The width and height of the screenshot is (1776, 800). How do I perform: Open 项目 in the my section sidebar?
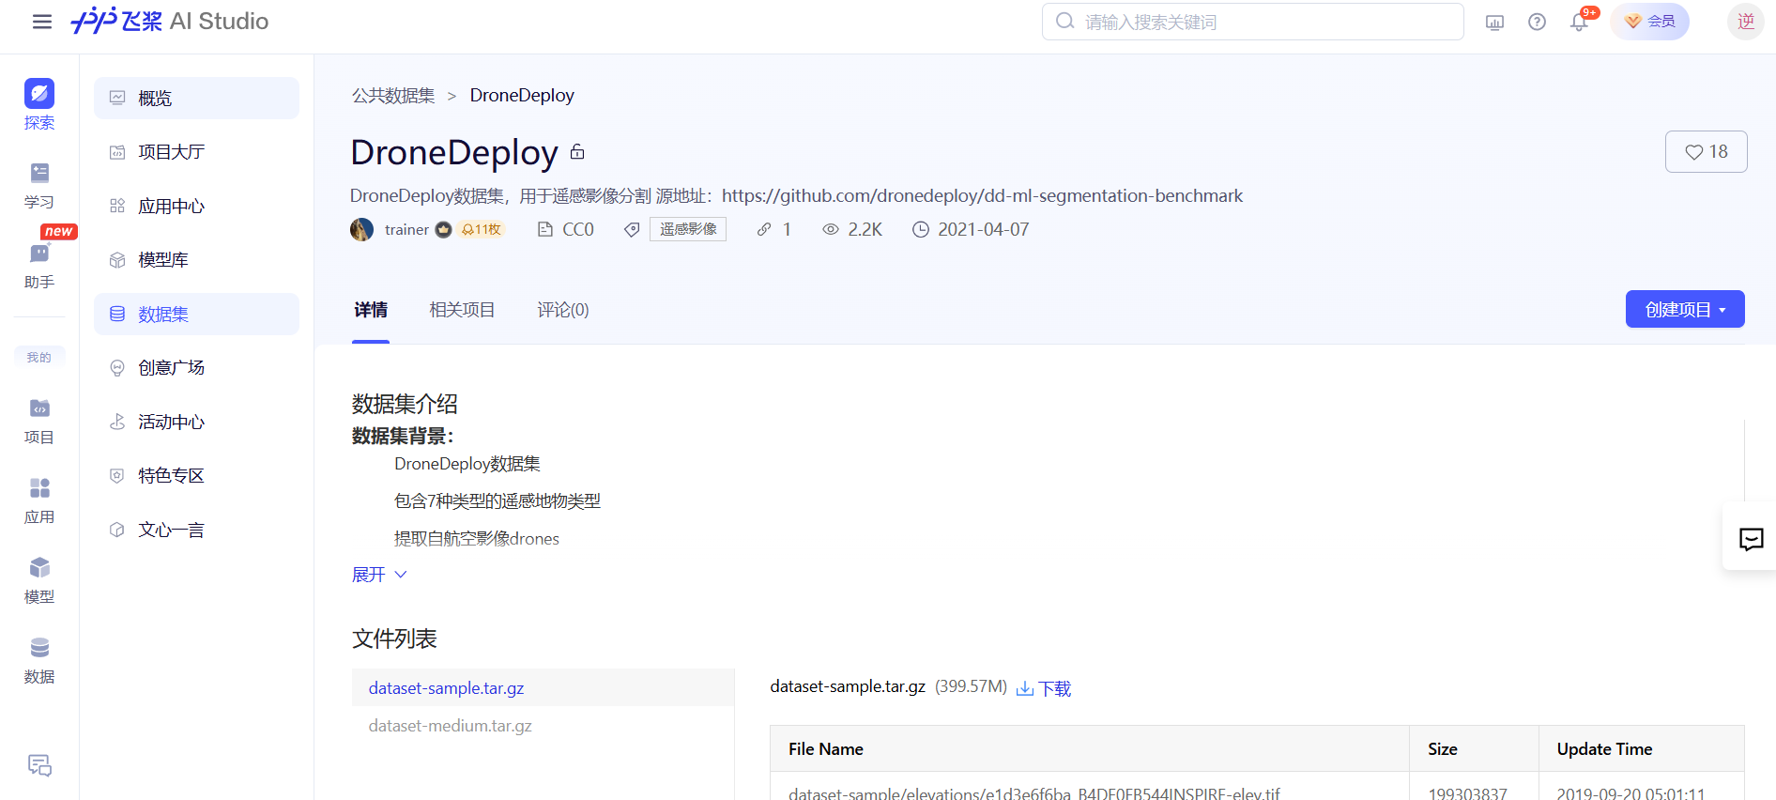[x=39, y=422]
